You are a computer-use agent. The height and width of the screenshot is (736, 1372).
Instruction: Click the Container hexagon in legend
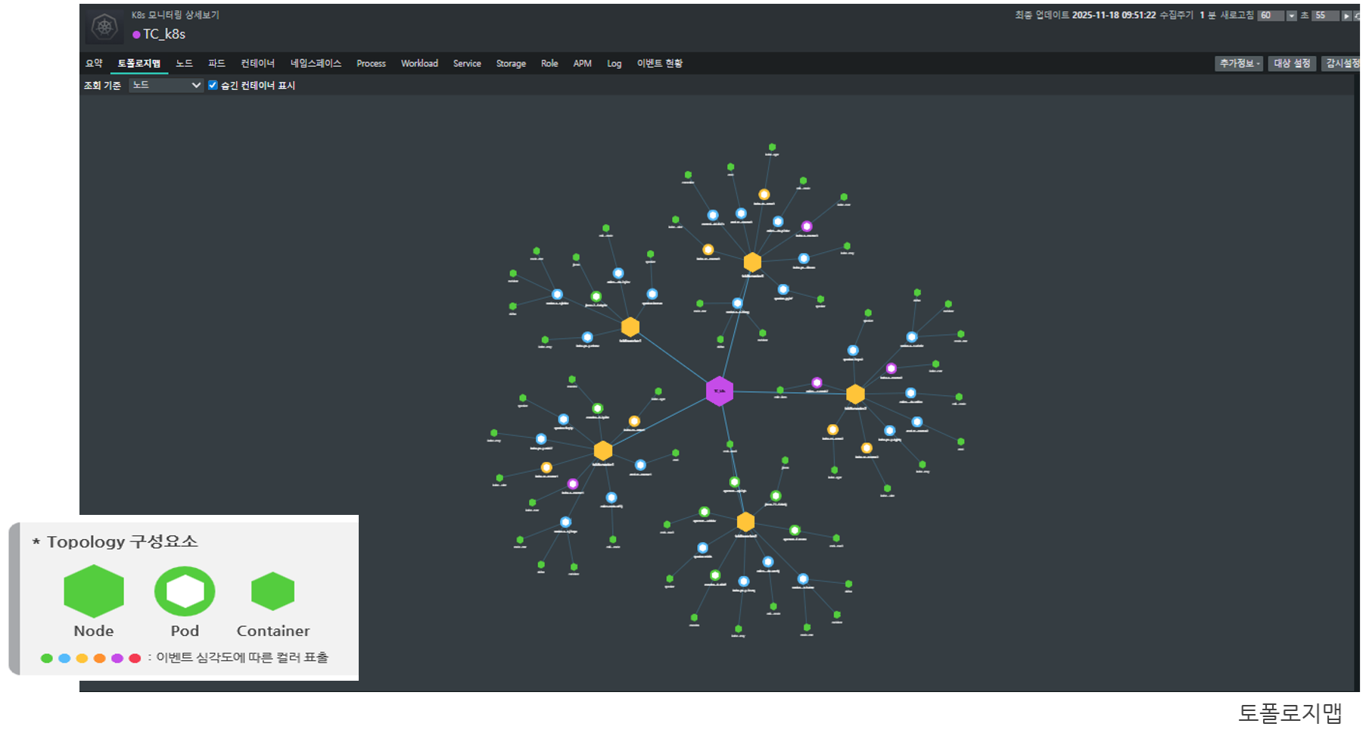click(x=272, y=591)
